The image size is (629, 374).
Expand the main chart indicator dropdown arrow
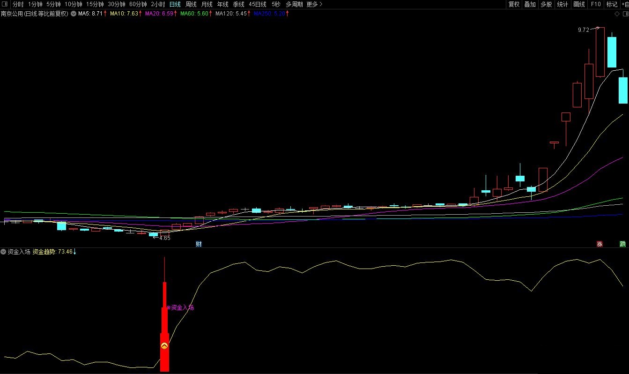coord(74,14)
